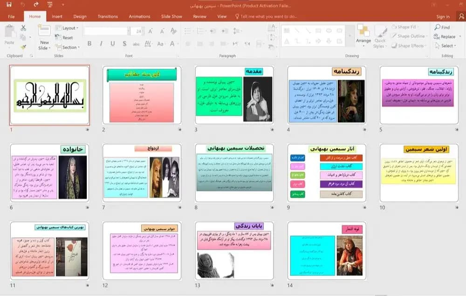Click the Bullets list icon
The width and height of the screenshot is (466, 296).
[187, 31]
